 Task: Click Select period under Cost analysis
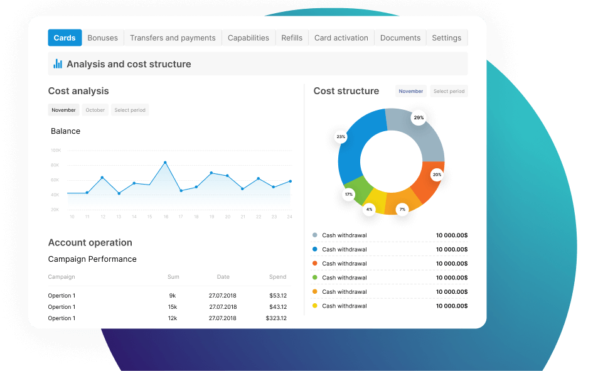pos(130,110)
